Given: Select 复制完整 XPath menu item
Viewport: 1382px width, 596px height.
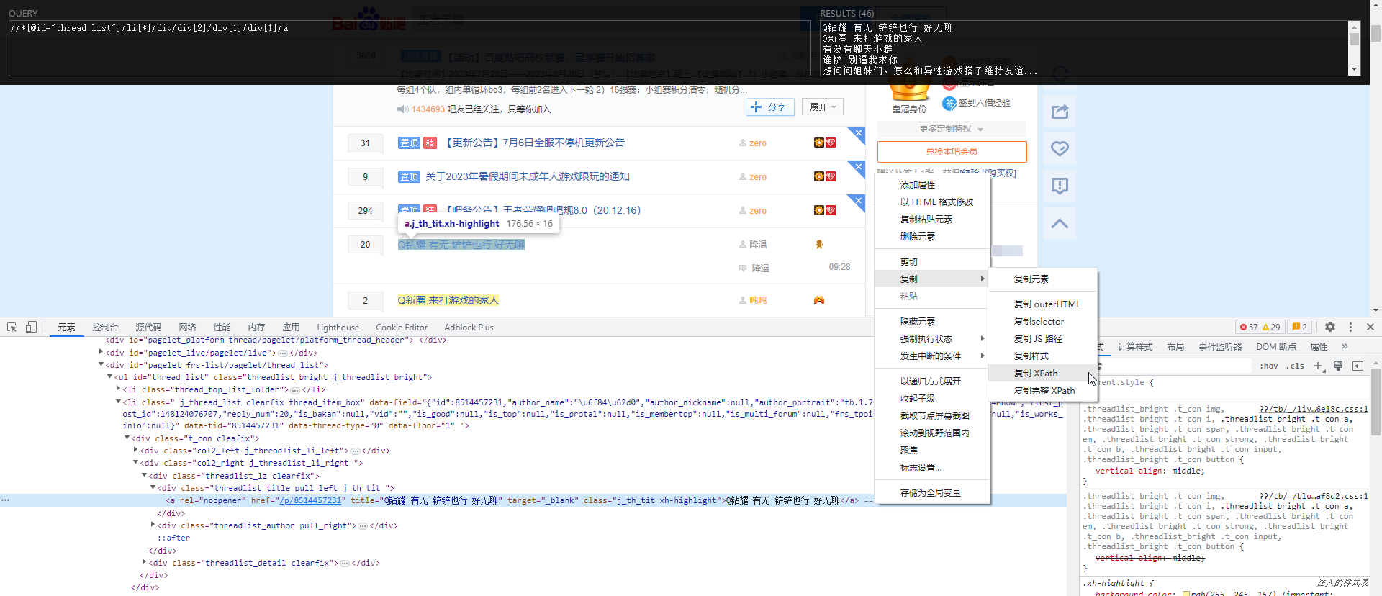Looking at the screenshot, I should [1043, 391].
